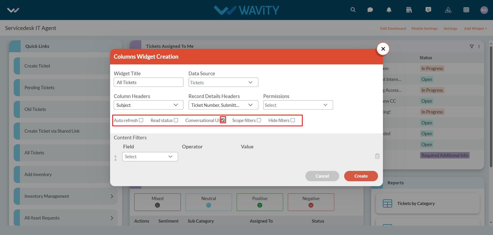Viewport: 493px width, 235px height.
Task: Click the Positive sentiment smiley icon
Action: [x=260, y=205]
